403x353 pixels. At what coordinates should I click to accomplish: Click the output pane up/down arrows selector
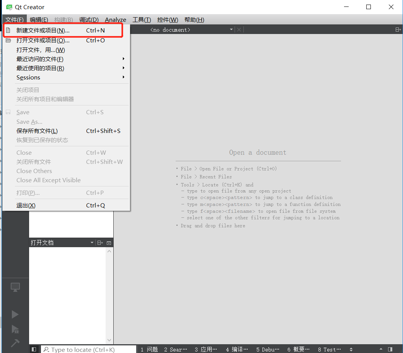tap(351, 350)
